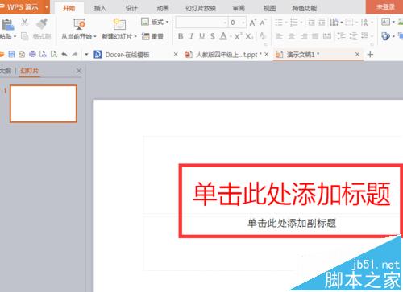Image resolution: width=403 pixels, height=292 pixels.
Task: Click the bulleted list icon
Action: pos(279,23)
